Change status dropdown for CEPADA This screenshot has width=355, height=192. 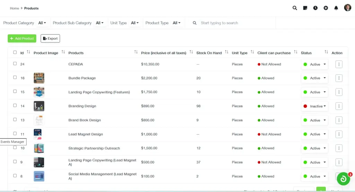tap(314, 64)
